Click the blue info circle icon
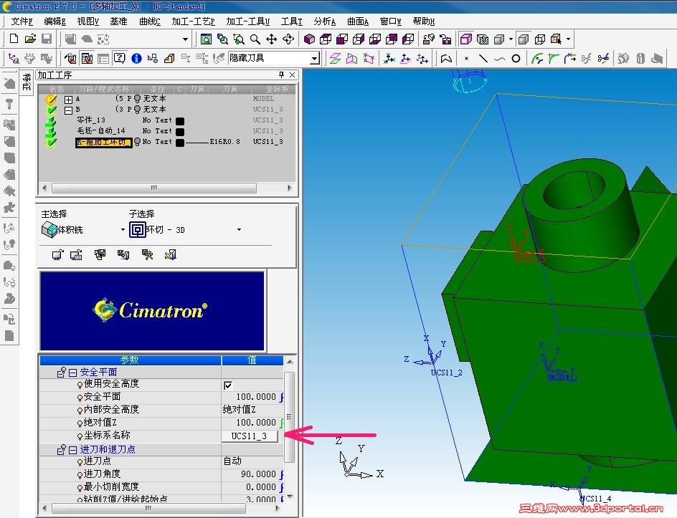 click(x=136, y=58)
